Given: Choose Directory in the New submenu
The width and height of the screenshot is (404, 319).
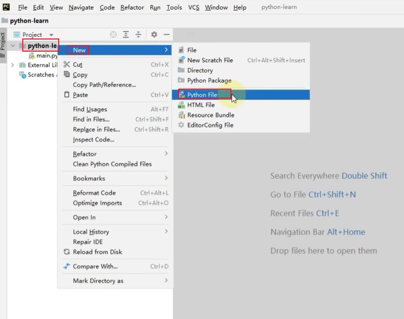Looking at the screenshot, I should pos(199,70).
